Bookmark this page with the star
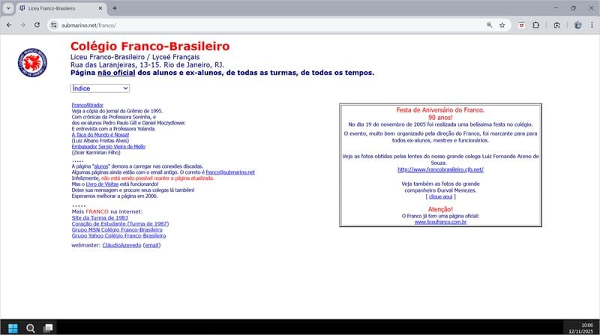This screenshot has width=600, height=335. [x=502, y=25]
